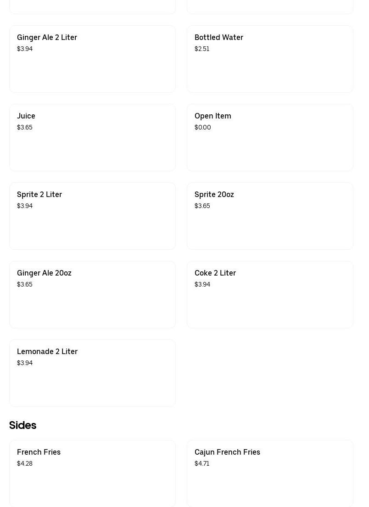This screenshot has width=369, height=507.
Task: Select the Sprite 20oz item
Action: 270,216
